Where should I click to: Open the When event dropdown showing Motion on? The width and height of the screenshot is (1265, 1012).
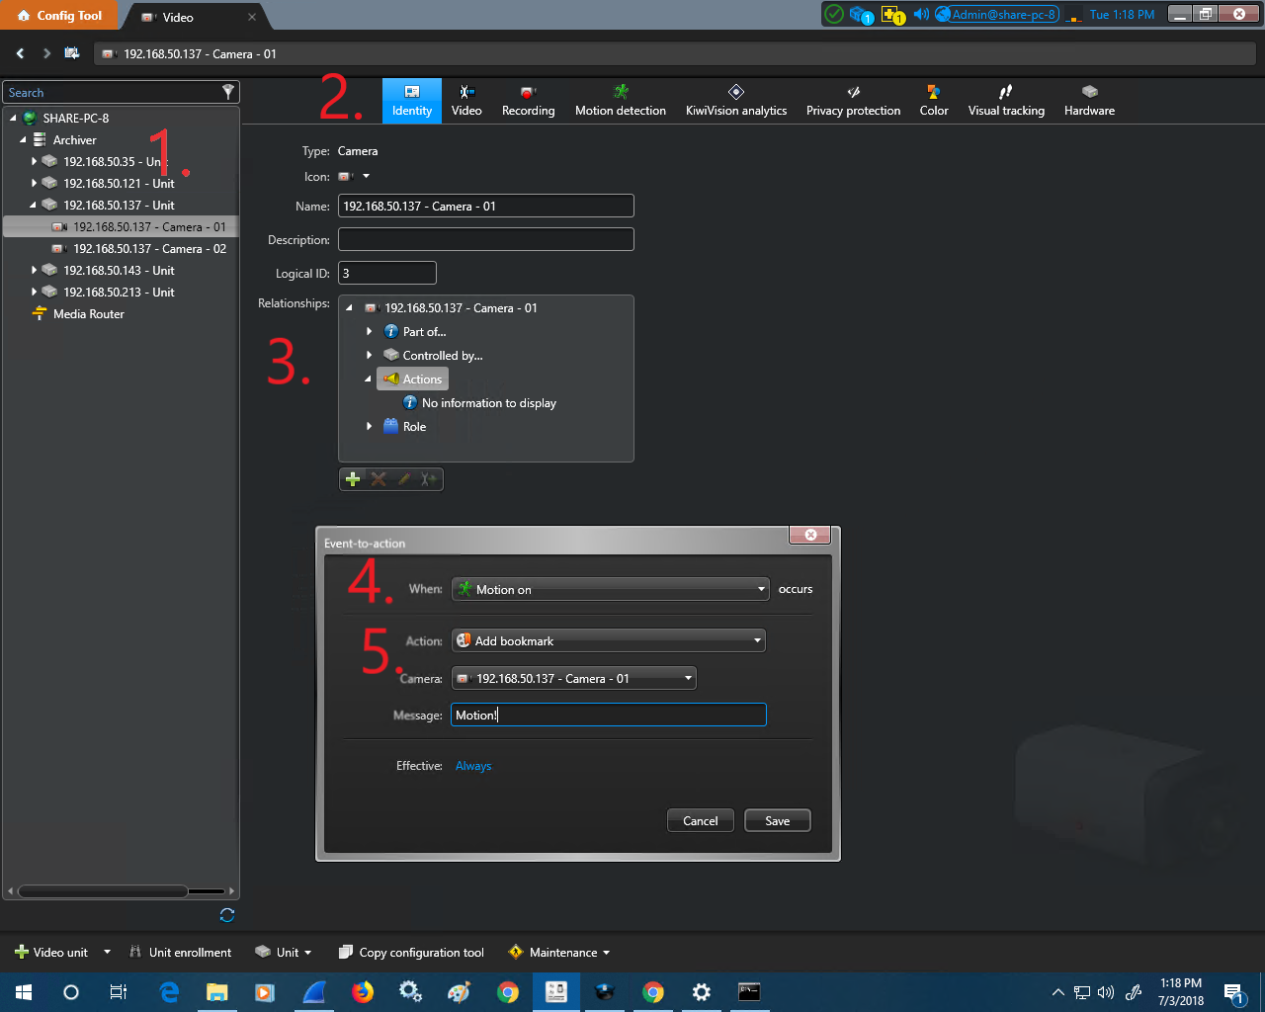(610, 589)
